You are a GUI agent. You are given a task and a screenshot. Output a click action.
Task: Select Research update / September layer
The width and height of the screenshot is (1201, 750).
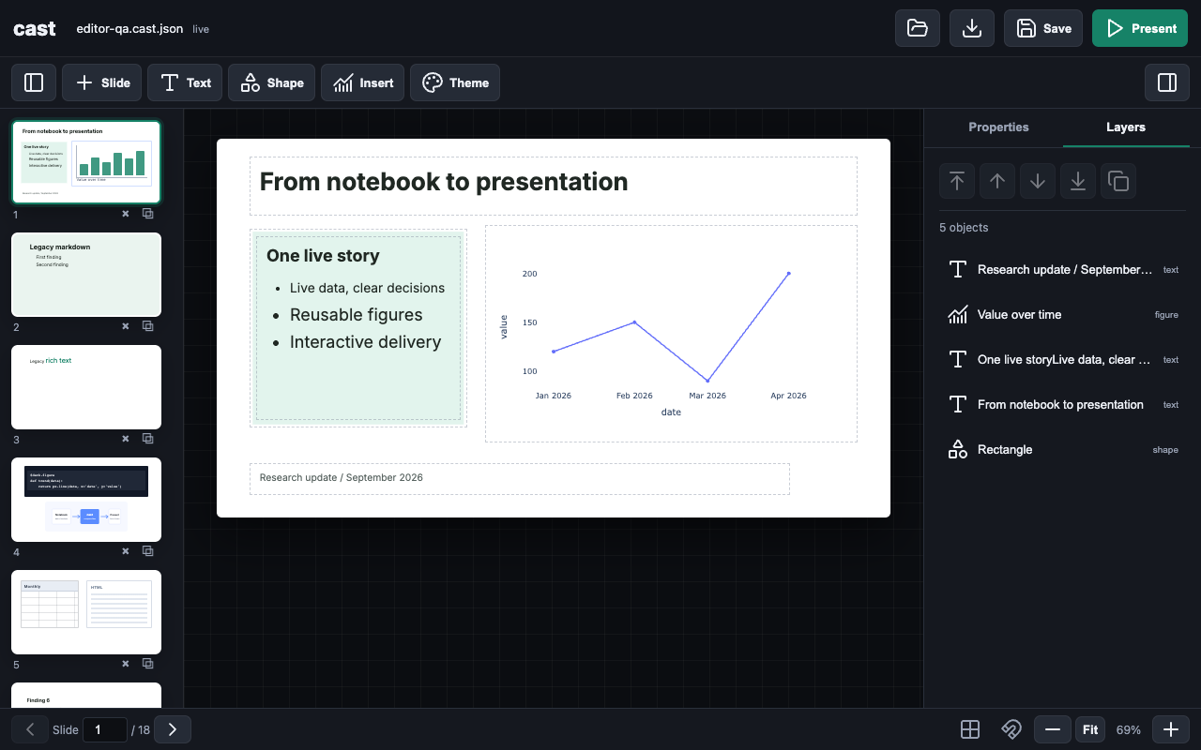pos(1063,269)
